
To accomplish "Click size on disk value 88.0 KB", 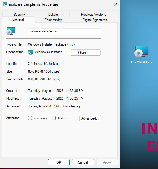I will coord(44,79).
